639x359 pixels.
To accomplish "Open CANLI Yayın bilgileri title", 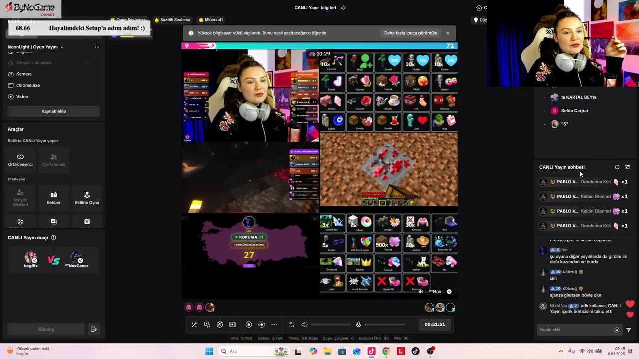I will coord(315,8).
